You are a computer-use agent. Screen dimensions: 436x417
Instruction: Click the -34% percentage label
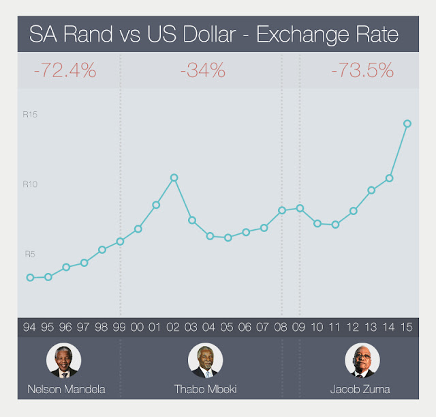(202, 70)
